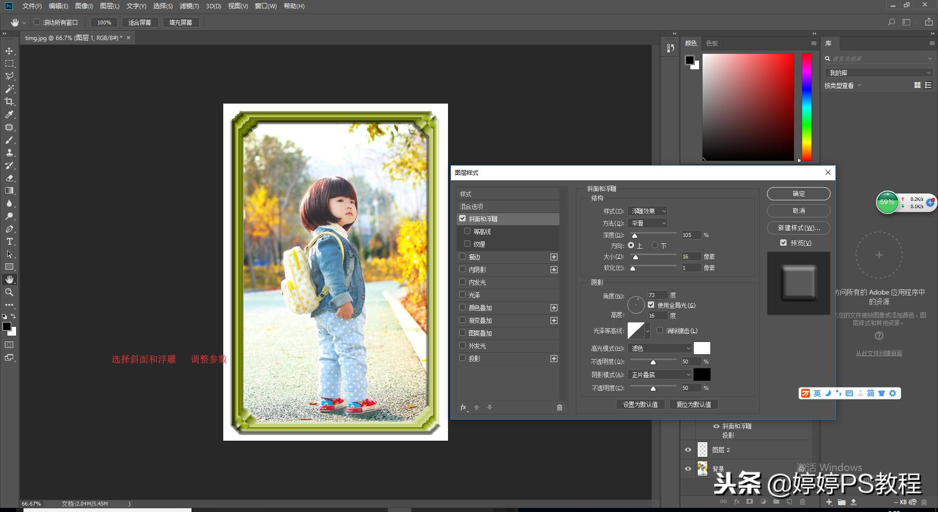Switch to the 色板 swatches tab

(712, 43)
